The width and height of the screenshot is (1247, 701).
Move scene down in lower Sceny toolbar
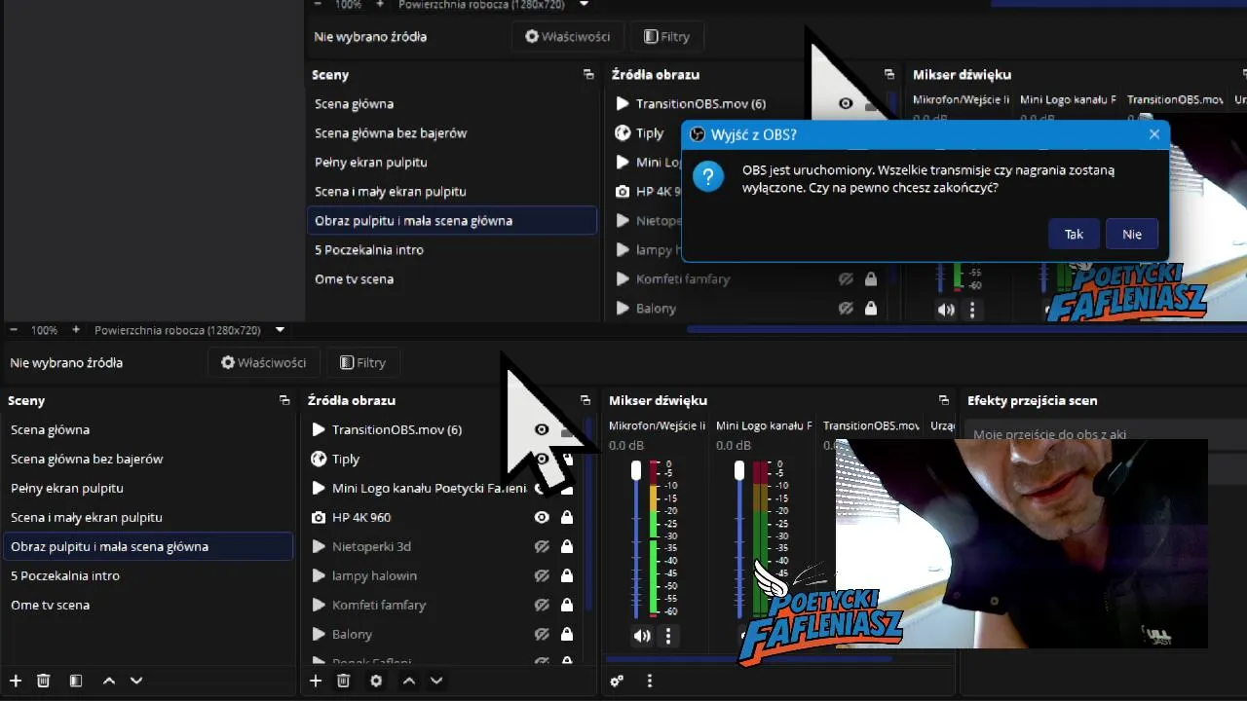(136, 681)
